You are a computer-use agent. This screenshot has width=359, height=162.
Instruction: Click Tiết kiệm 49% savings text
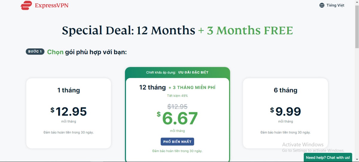point(177,96)
